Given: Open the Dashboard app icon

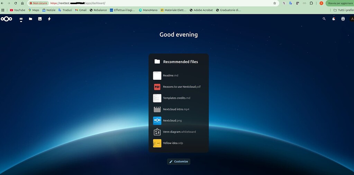Looking at the screenshot, I should pos(21,19).
